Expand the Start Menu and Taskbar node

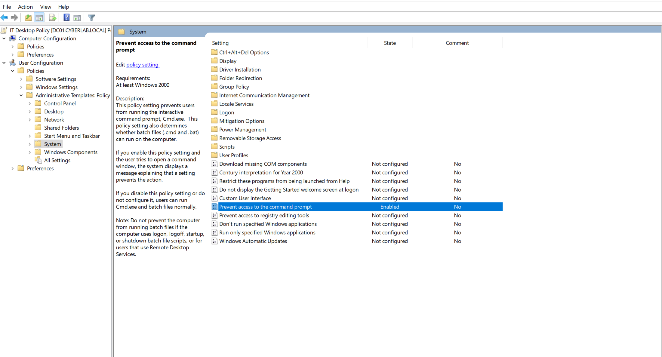(x=30, y=136)
